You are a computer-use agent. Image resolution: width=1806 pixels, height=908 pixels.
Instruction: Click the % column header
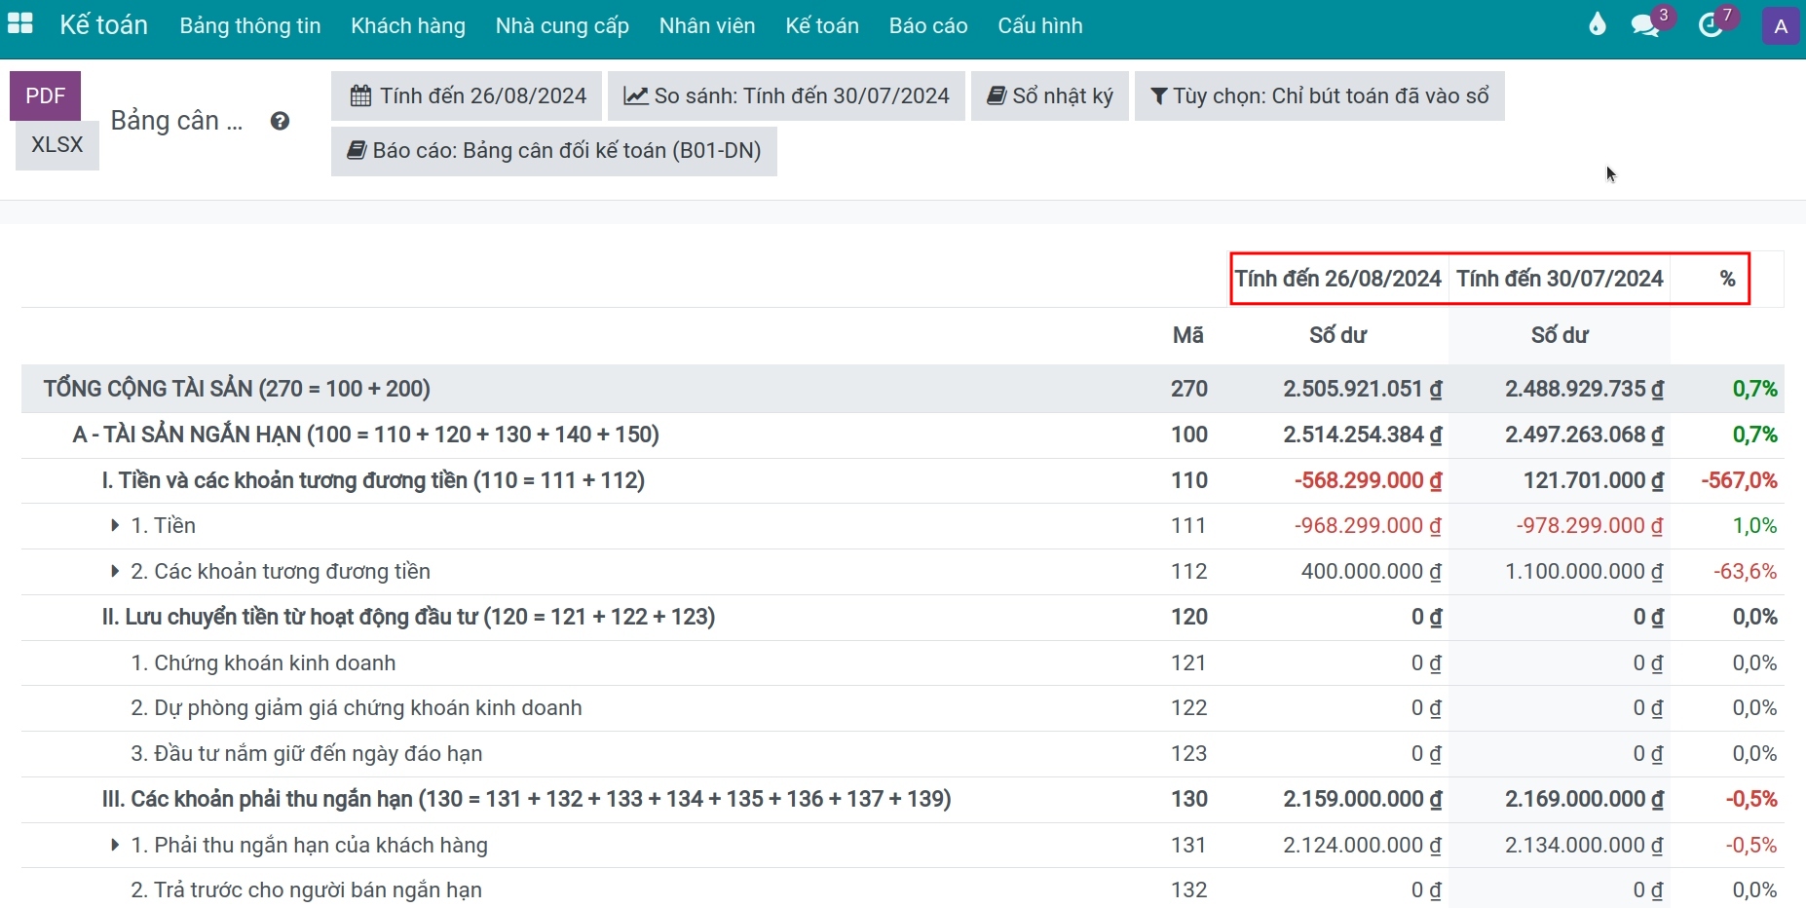point(1727,279)
